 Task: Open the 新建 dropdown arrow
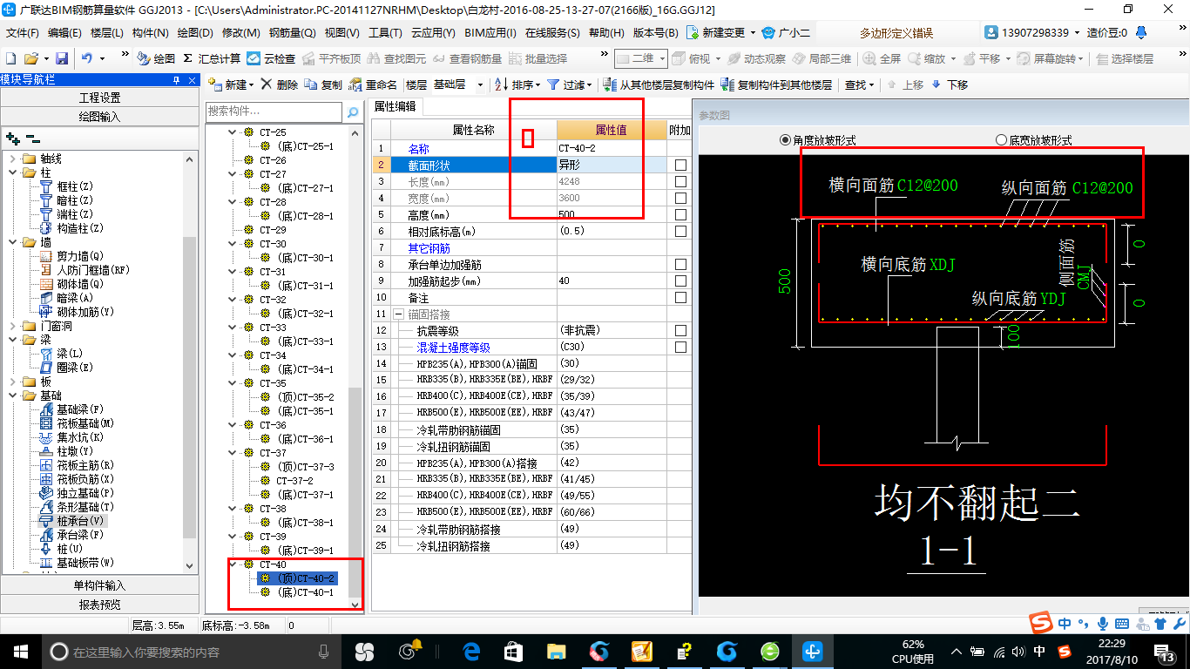coord(251,85)
